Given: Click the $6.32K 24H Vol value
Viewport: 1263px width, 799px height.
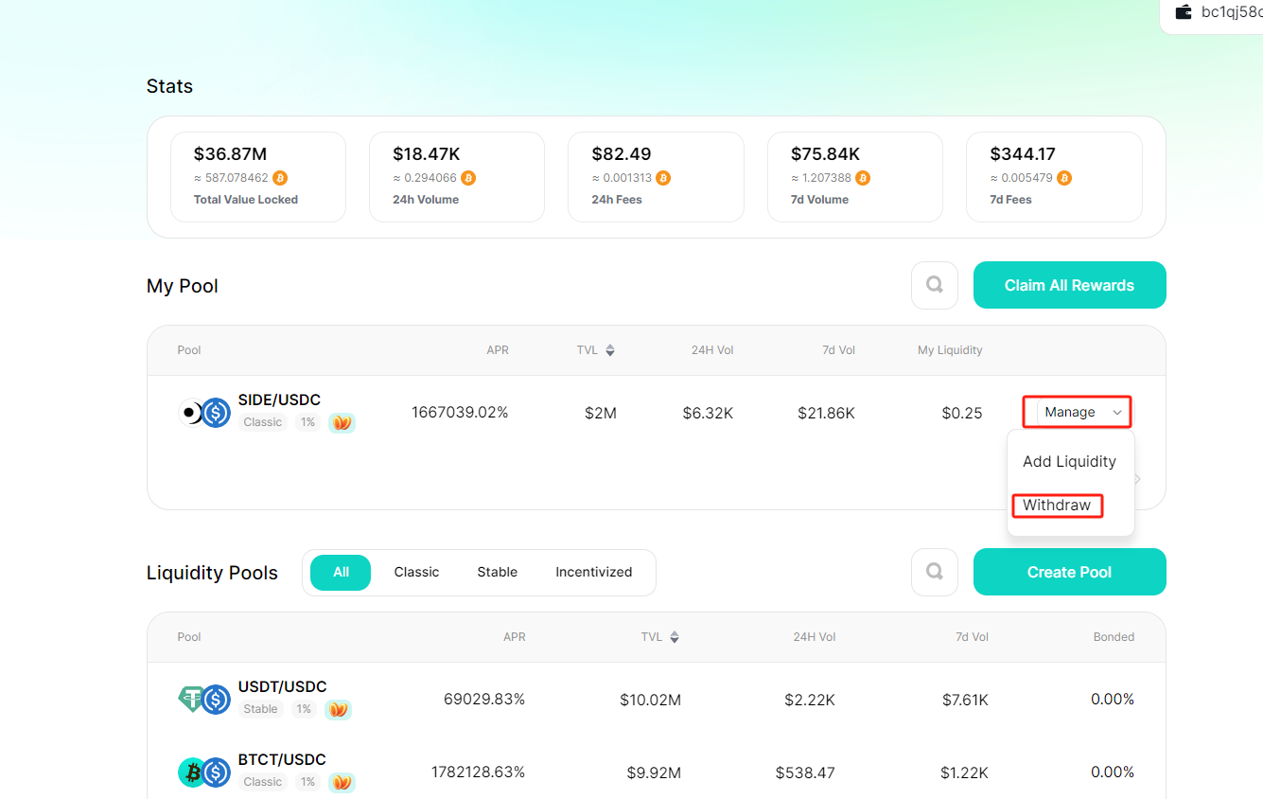Looking at the screenshot, I should tap(708, 413).
